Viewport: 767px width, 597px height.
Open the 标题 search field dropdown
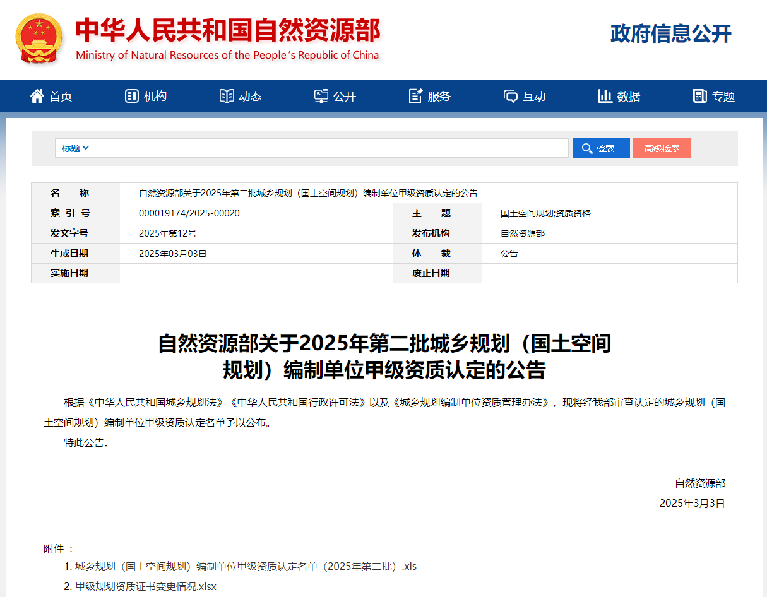(75, 148)
